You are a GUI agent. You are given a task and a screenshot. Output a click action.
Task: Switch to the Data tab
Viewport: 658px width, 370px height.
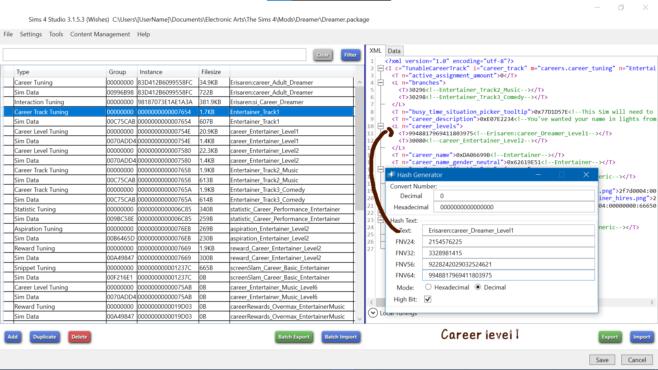(x=394, y=51)
